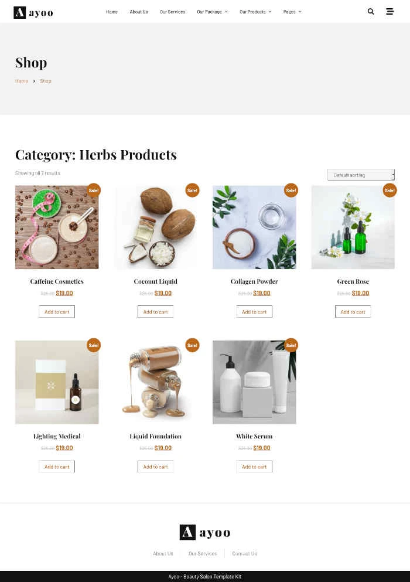Open the Lighting Medical product image
The width and height of the screenshot is (410, 582).
[x=57, y=382]
